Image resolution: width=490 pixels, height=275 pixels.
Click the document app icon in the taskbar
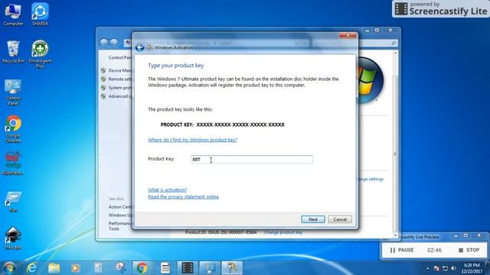(165, 268)
